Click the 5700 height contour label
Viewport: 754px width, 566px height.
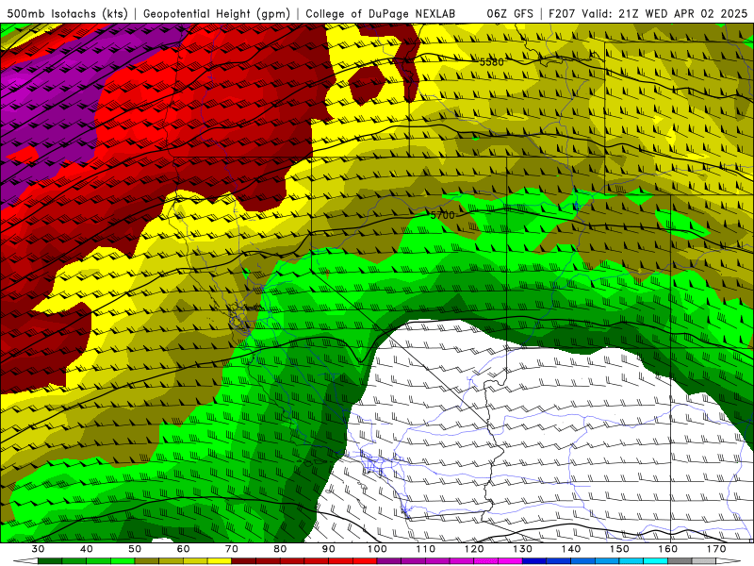pyautogui.click(x=442, y=215)
